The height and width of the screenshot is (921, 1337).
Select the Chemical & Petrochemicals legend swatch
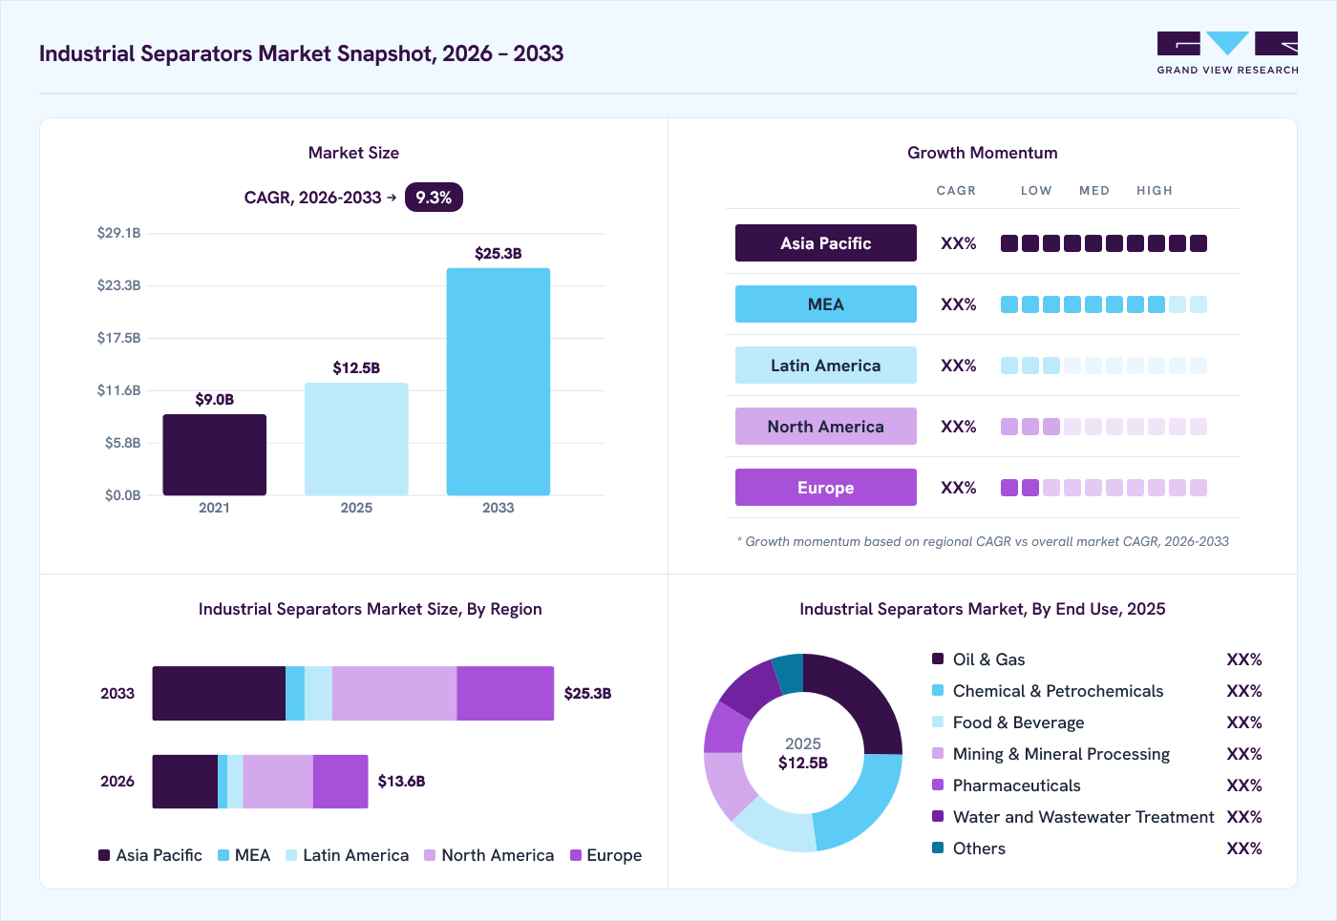pyautogui.click(x=938, y=690)
